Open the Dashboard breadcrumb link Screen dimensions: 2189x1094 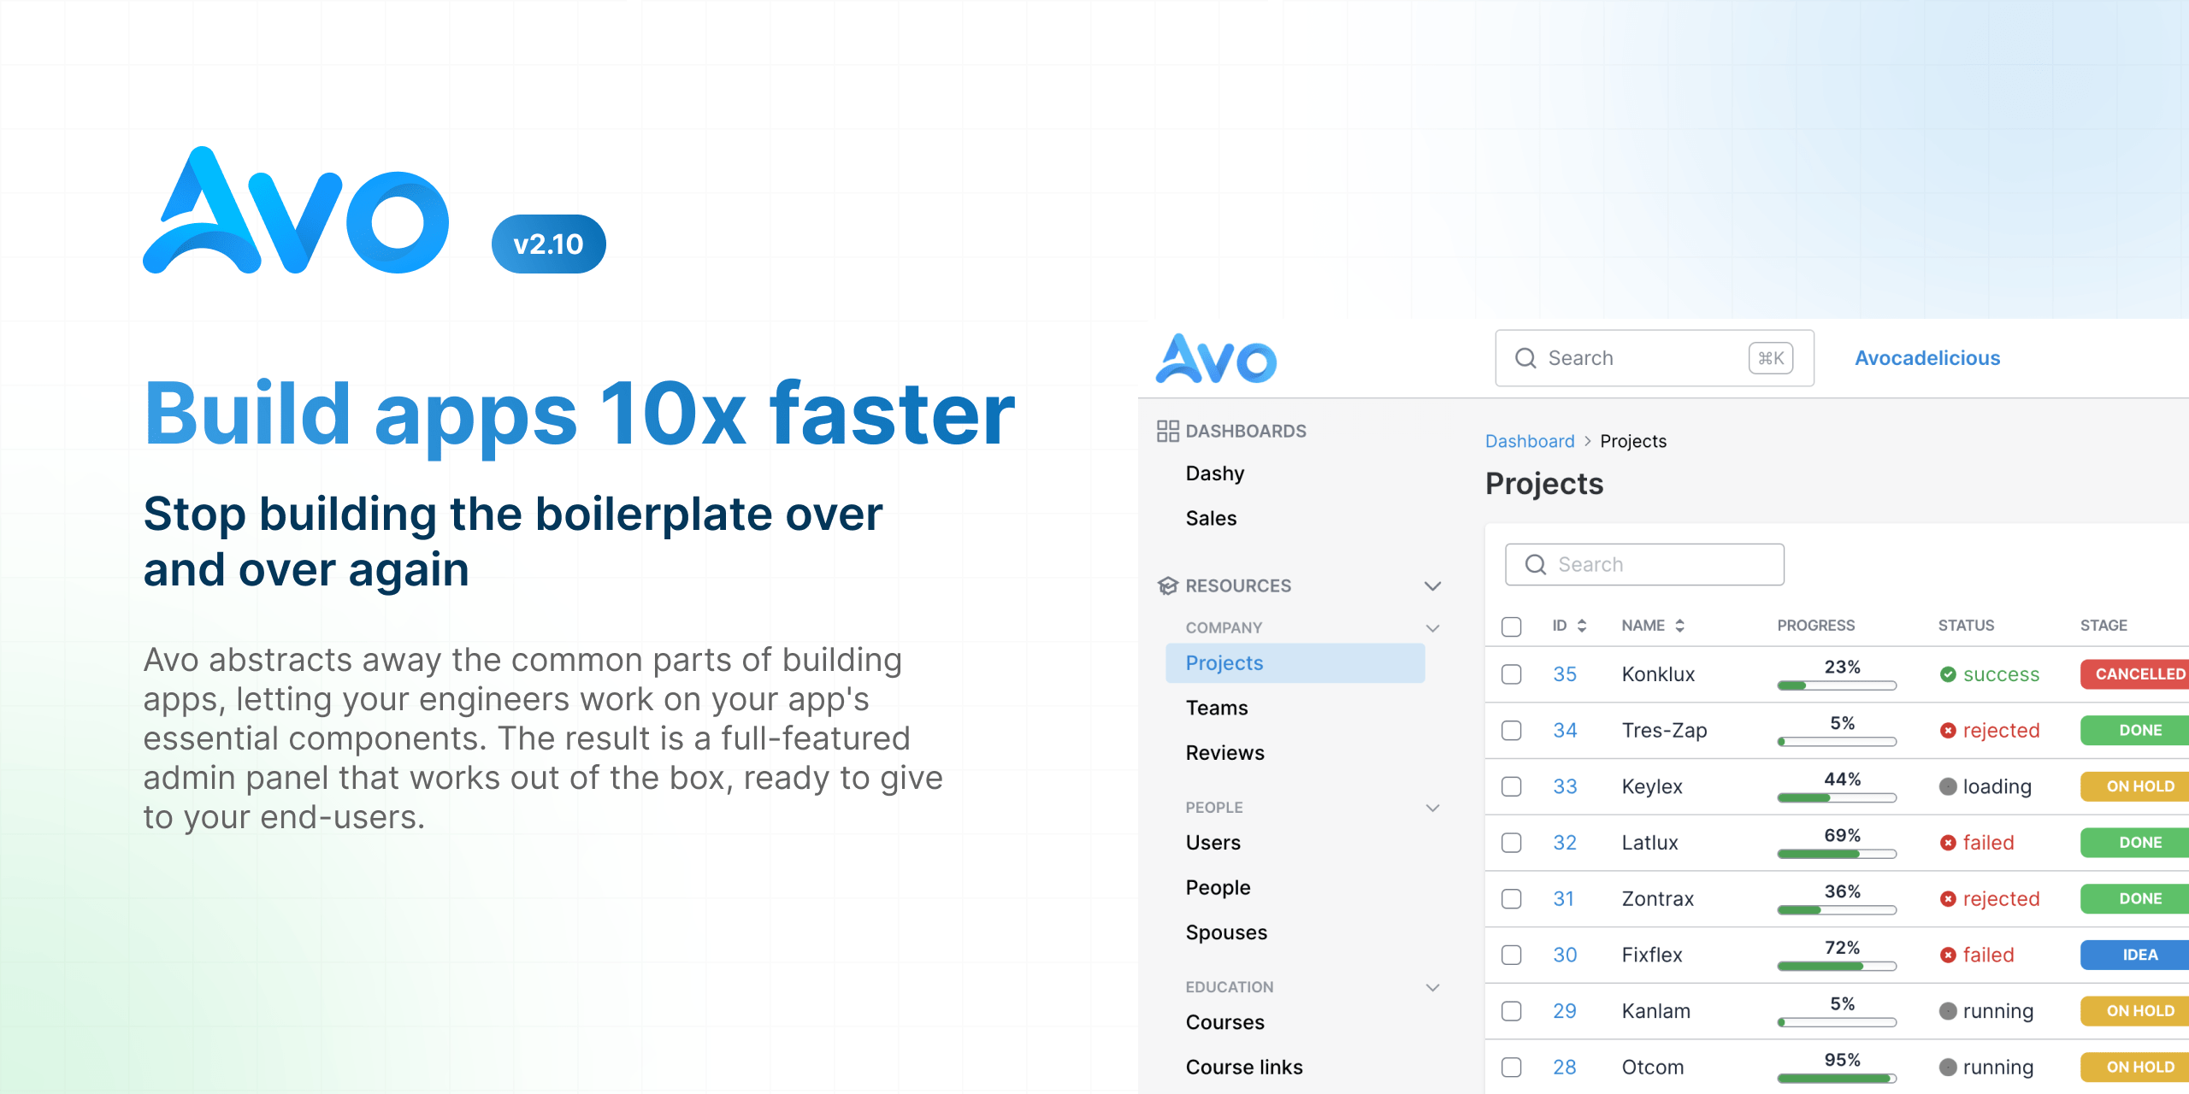click(x=1530, y=441)
